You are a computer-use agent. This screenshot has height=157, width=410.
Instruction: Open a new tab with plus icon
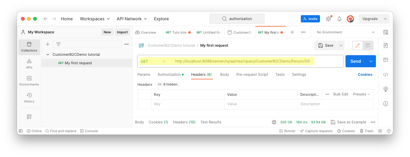click(292, 32)
